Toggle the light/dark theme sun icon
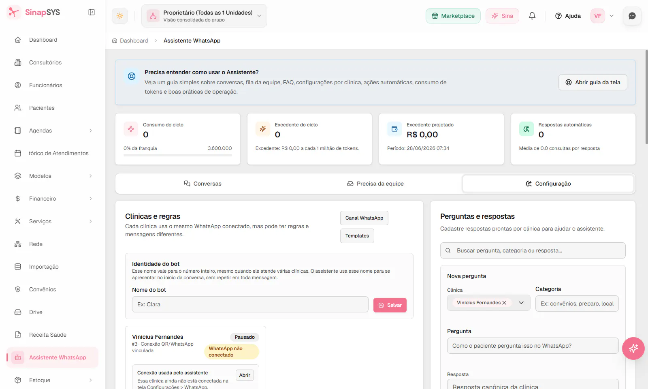The width and height of the screenshot is (648, 389). (120, 16)
